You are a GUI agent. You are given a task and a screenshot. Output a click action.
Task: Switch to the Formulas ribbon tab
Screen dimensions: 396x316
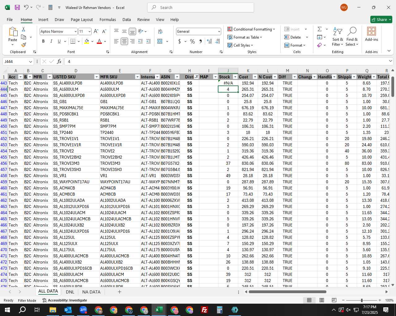tap(108, 19)
